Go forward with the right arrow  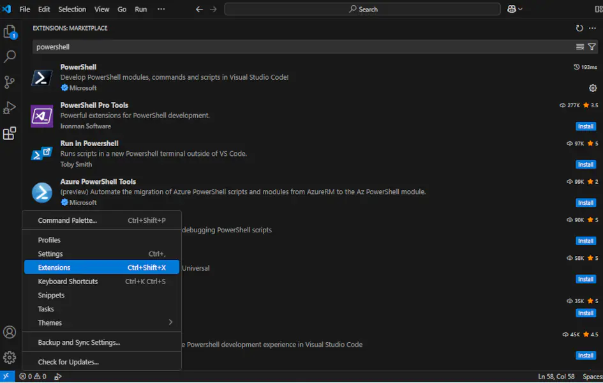coord(213,9)
